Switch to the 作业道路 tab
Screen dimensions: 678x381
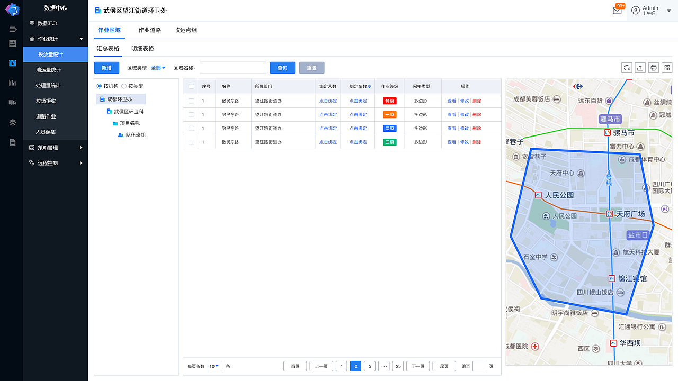(150, 30)
